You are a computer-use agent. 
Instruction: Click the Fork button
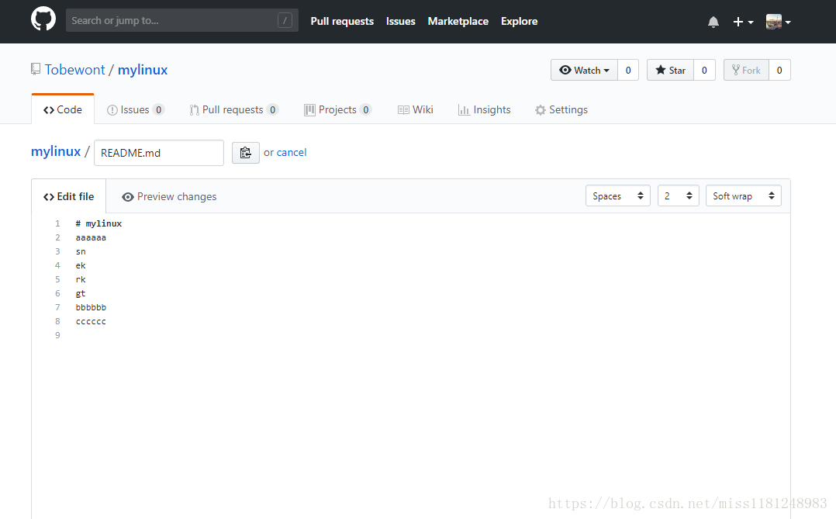[x=746, y=70]
